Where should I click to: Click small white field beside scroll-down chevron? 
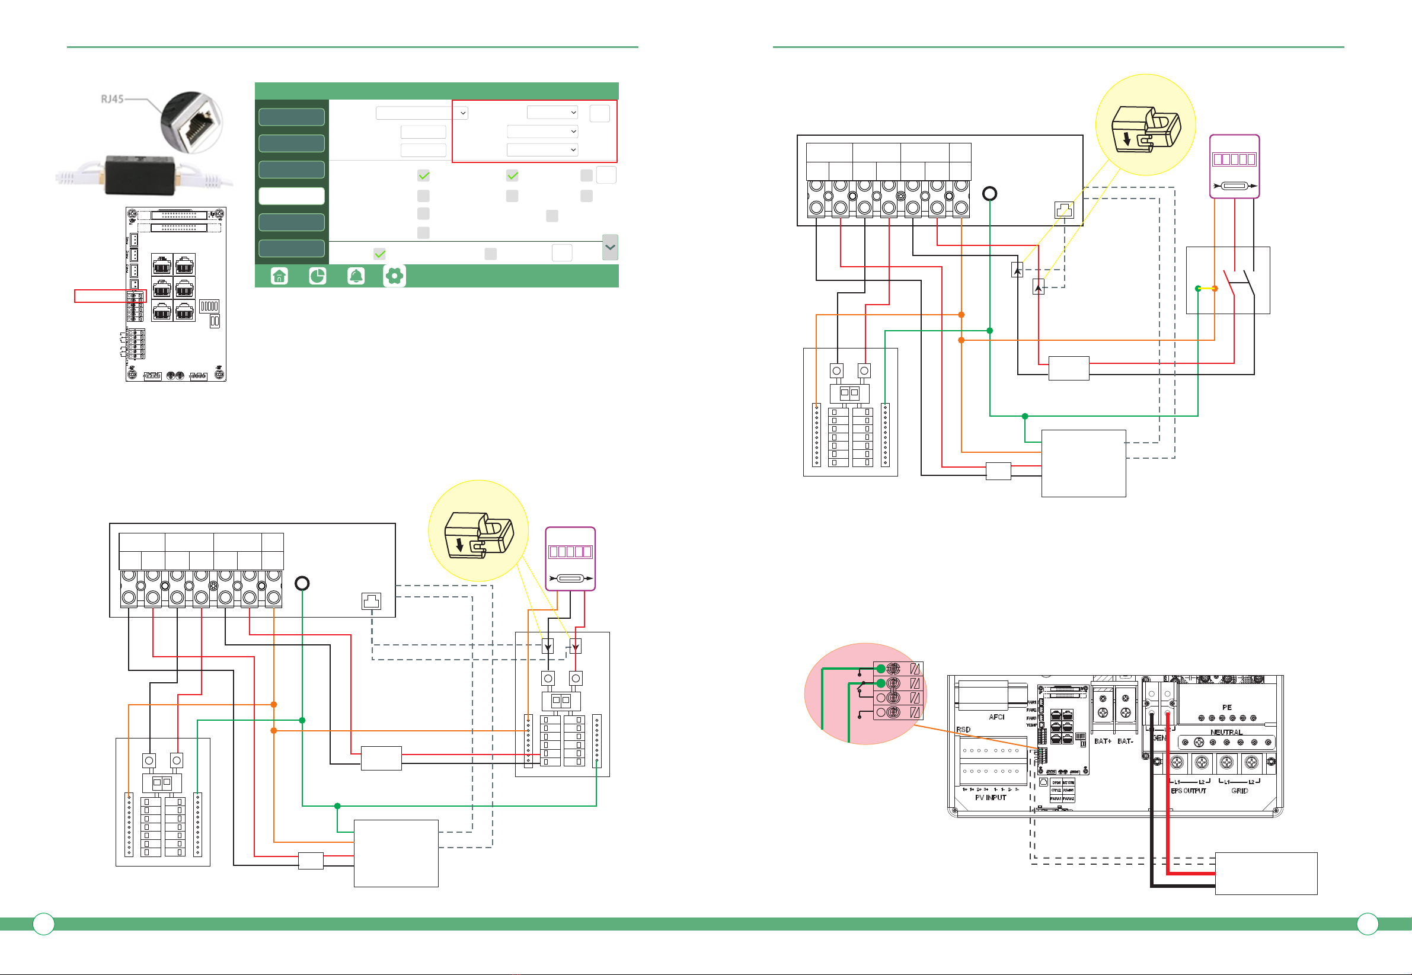pos(561,252)
